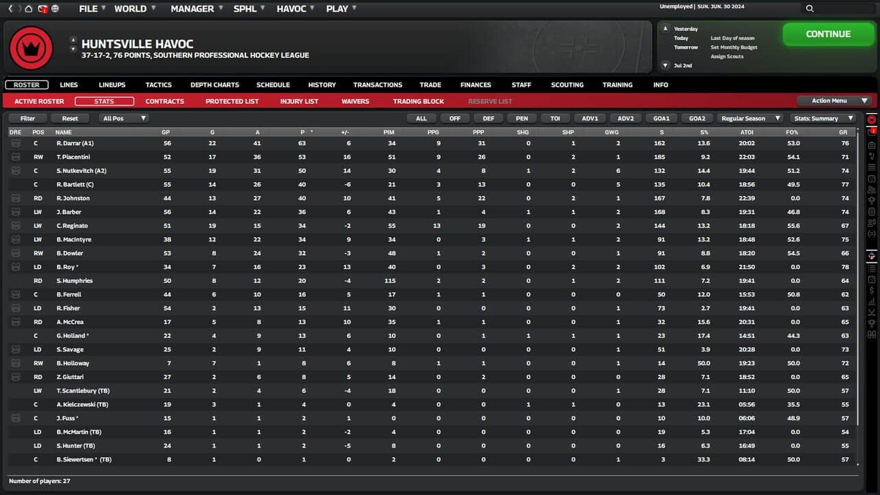Open the red mail inbox icon in top bar
The width and height of the screenshot is (880, 495).
[x=42, y=9]
